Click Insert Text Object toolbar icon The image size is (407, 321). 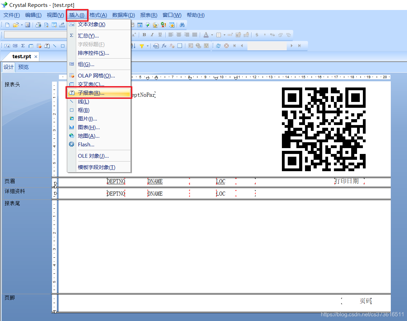click(7, 46)
